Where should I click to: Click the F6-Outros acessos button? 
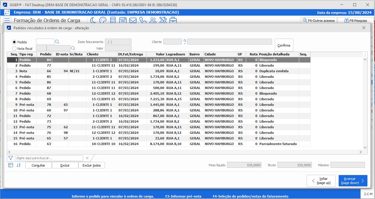pyautogui.click(x=318, y=21)
